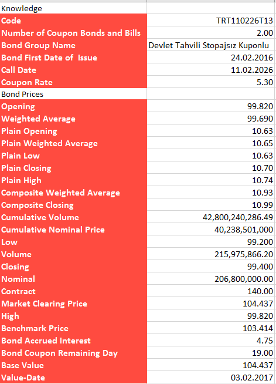
Task: Select the Contract label cell
Action: [73, 291]
